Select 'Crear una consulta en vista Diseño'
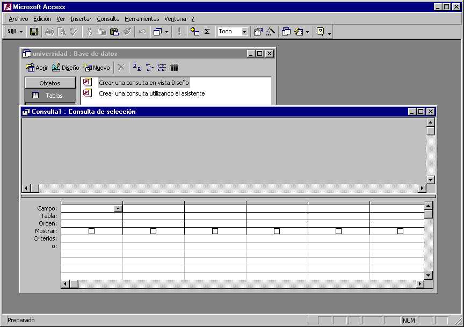This screenshot has width=464, height=327. pos(144,83)
